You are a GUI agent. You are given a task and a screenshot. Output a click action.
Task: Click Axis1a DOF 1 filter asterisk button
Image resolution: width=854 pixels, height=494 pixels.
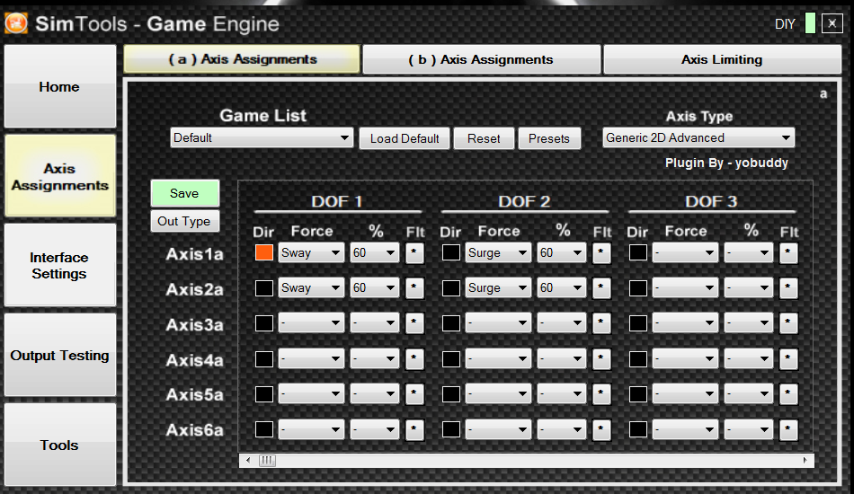[x=414, y=253]
